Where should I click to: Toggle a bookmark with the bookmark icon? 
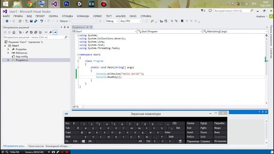click(x=182, y=21)
